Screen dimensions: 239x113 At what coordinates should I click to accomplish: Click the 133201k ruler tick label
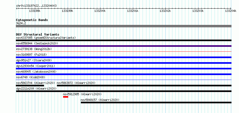coord(133,11)
